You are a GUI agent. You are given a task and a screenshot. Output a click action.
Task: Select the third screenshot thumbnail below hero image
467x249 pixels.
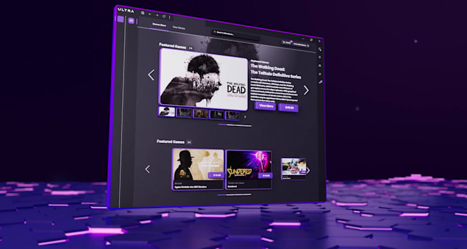(x=200, y=114)
